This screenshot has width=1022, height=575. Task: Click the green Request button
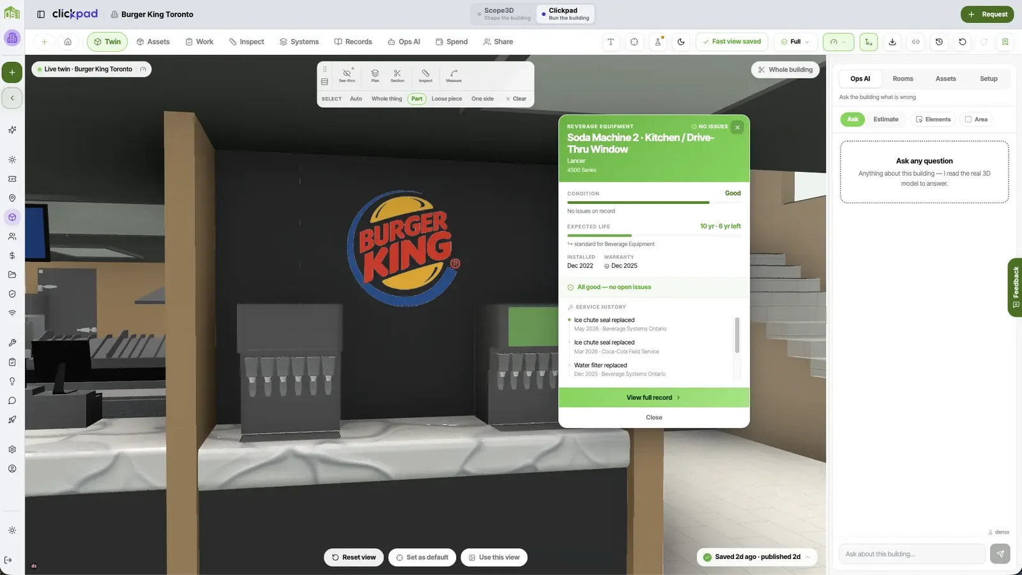(987, 14)
